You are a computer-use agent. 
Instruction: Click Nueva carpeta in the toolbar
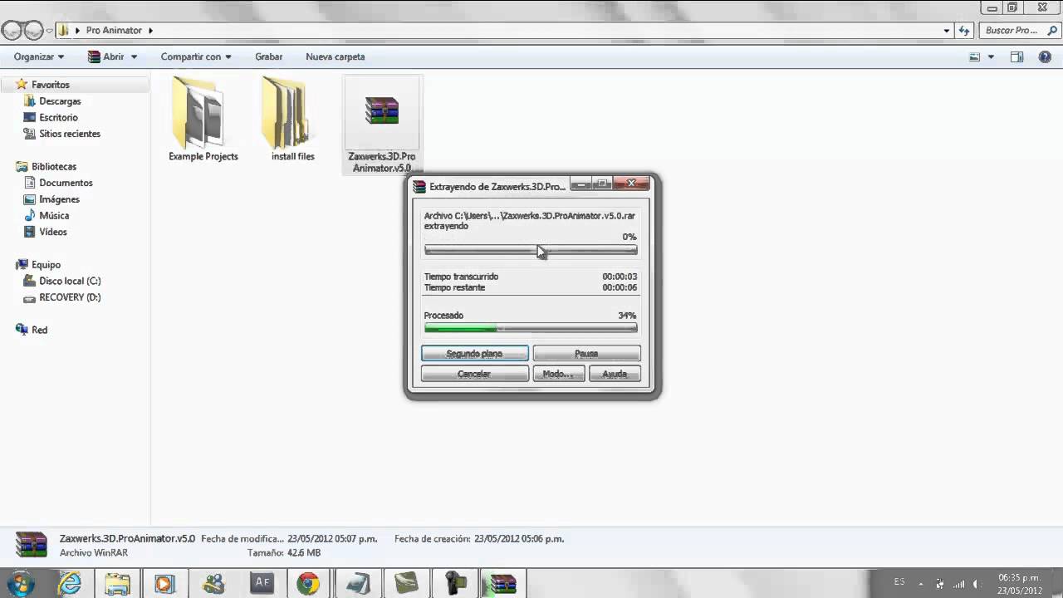[x=335, y=56]
